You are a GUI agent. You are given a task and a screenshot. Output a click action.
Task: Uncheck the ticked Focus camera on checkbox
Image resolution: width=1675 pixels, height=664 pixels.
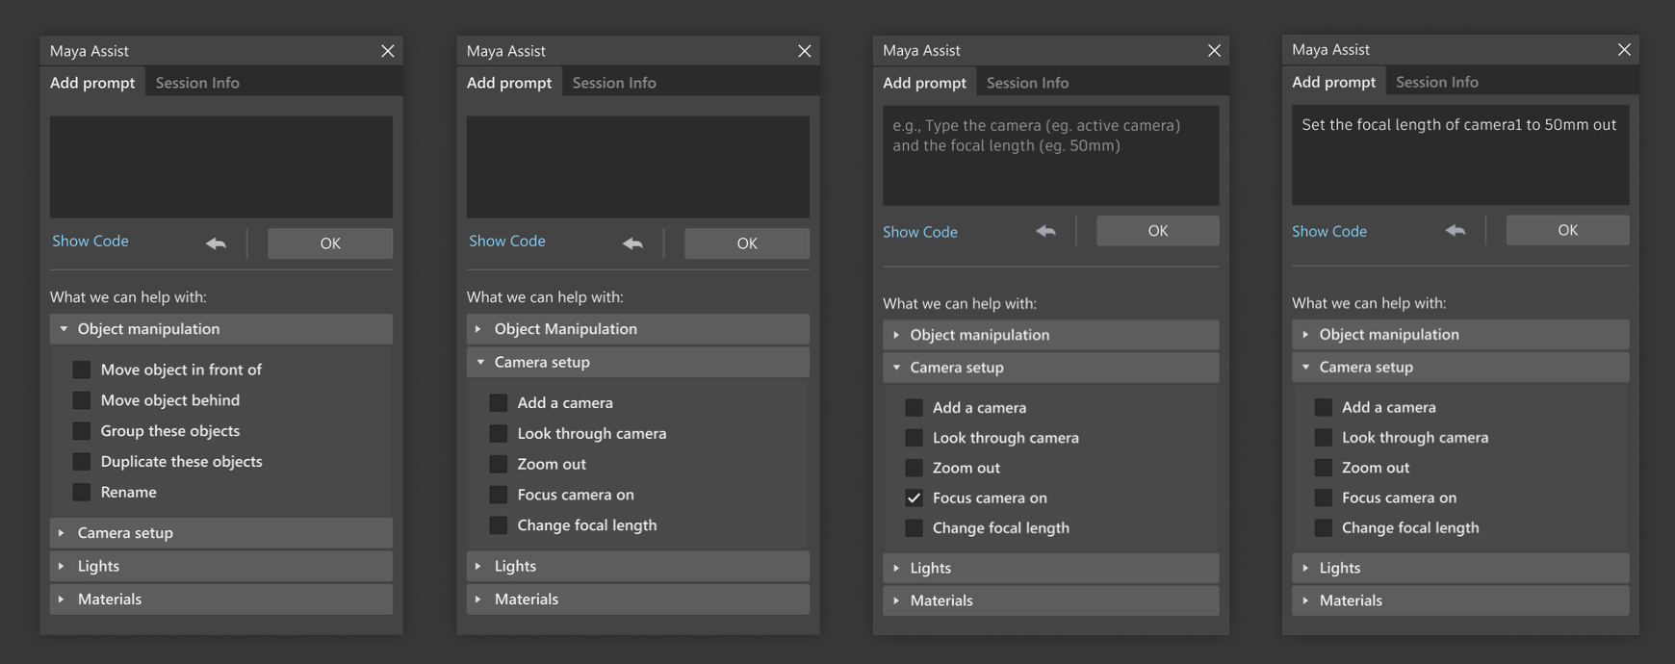tap(914, 498)
